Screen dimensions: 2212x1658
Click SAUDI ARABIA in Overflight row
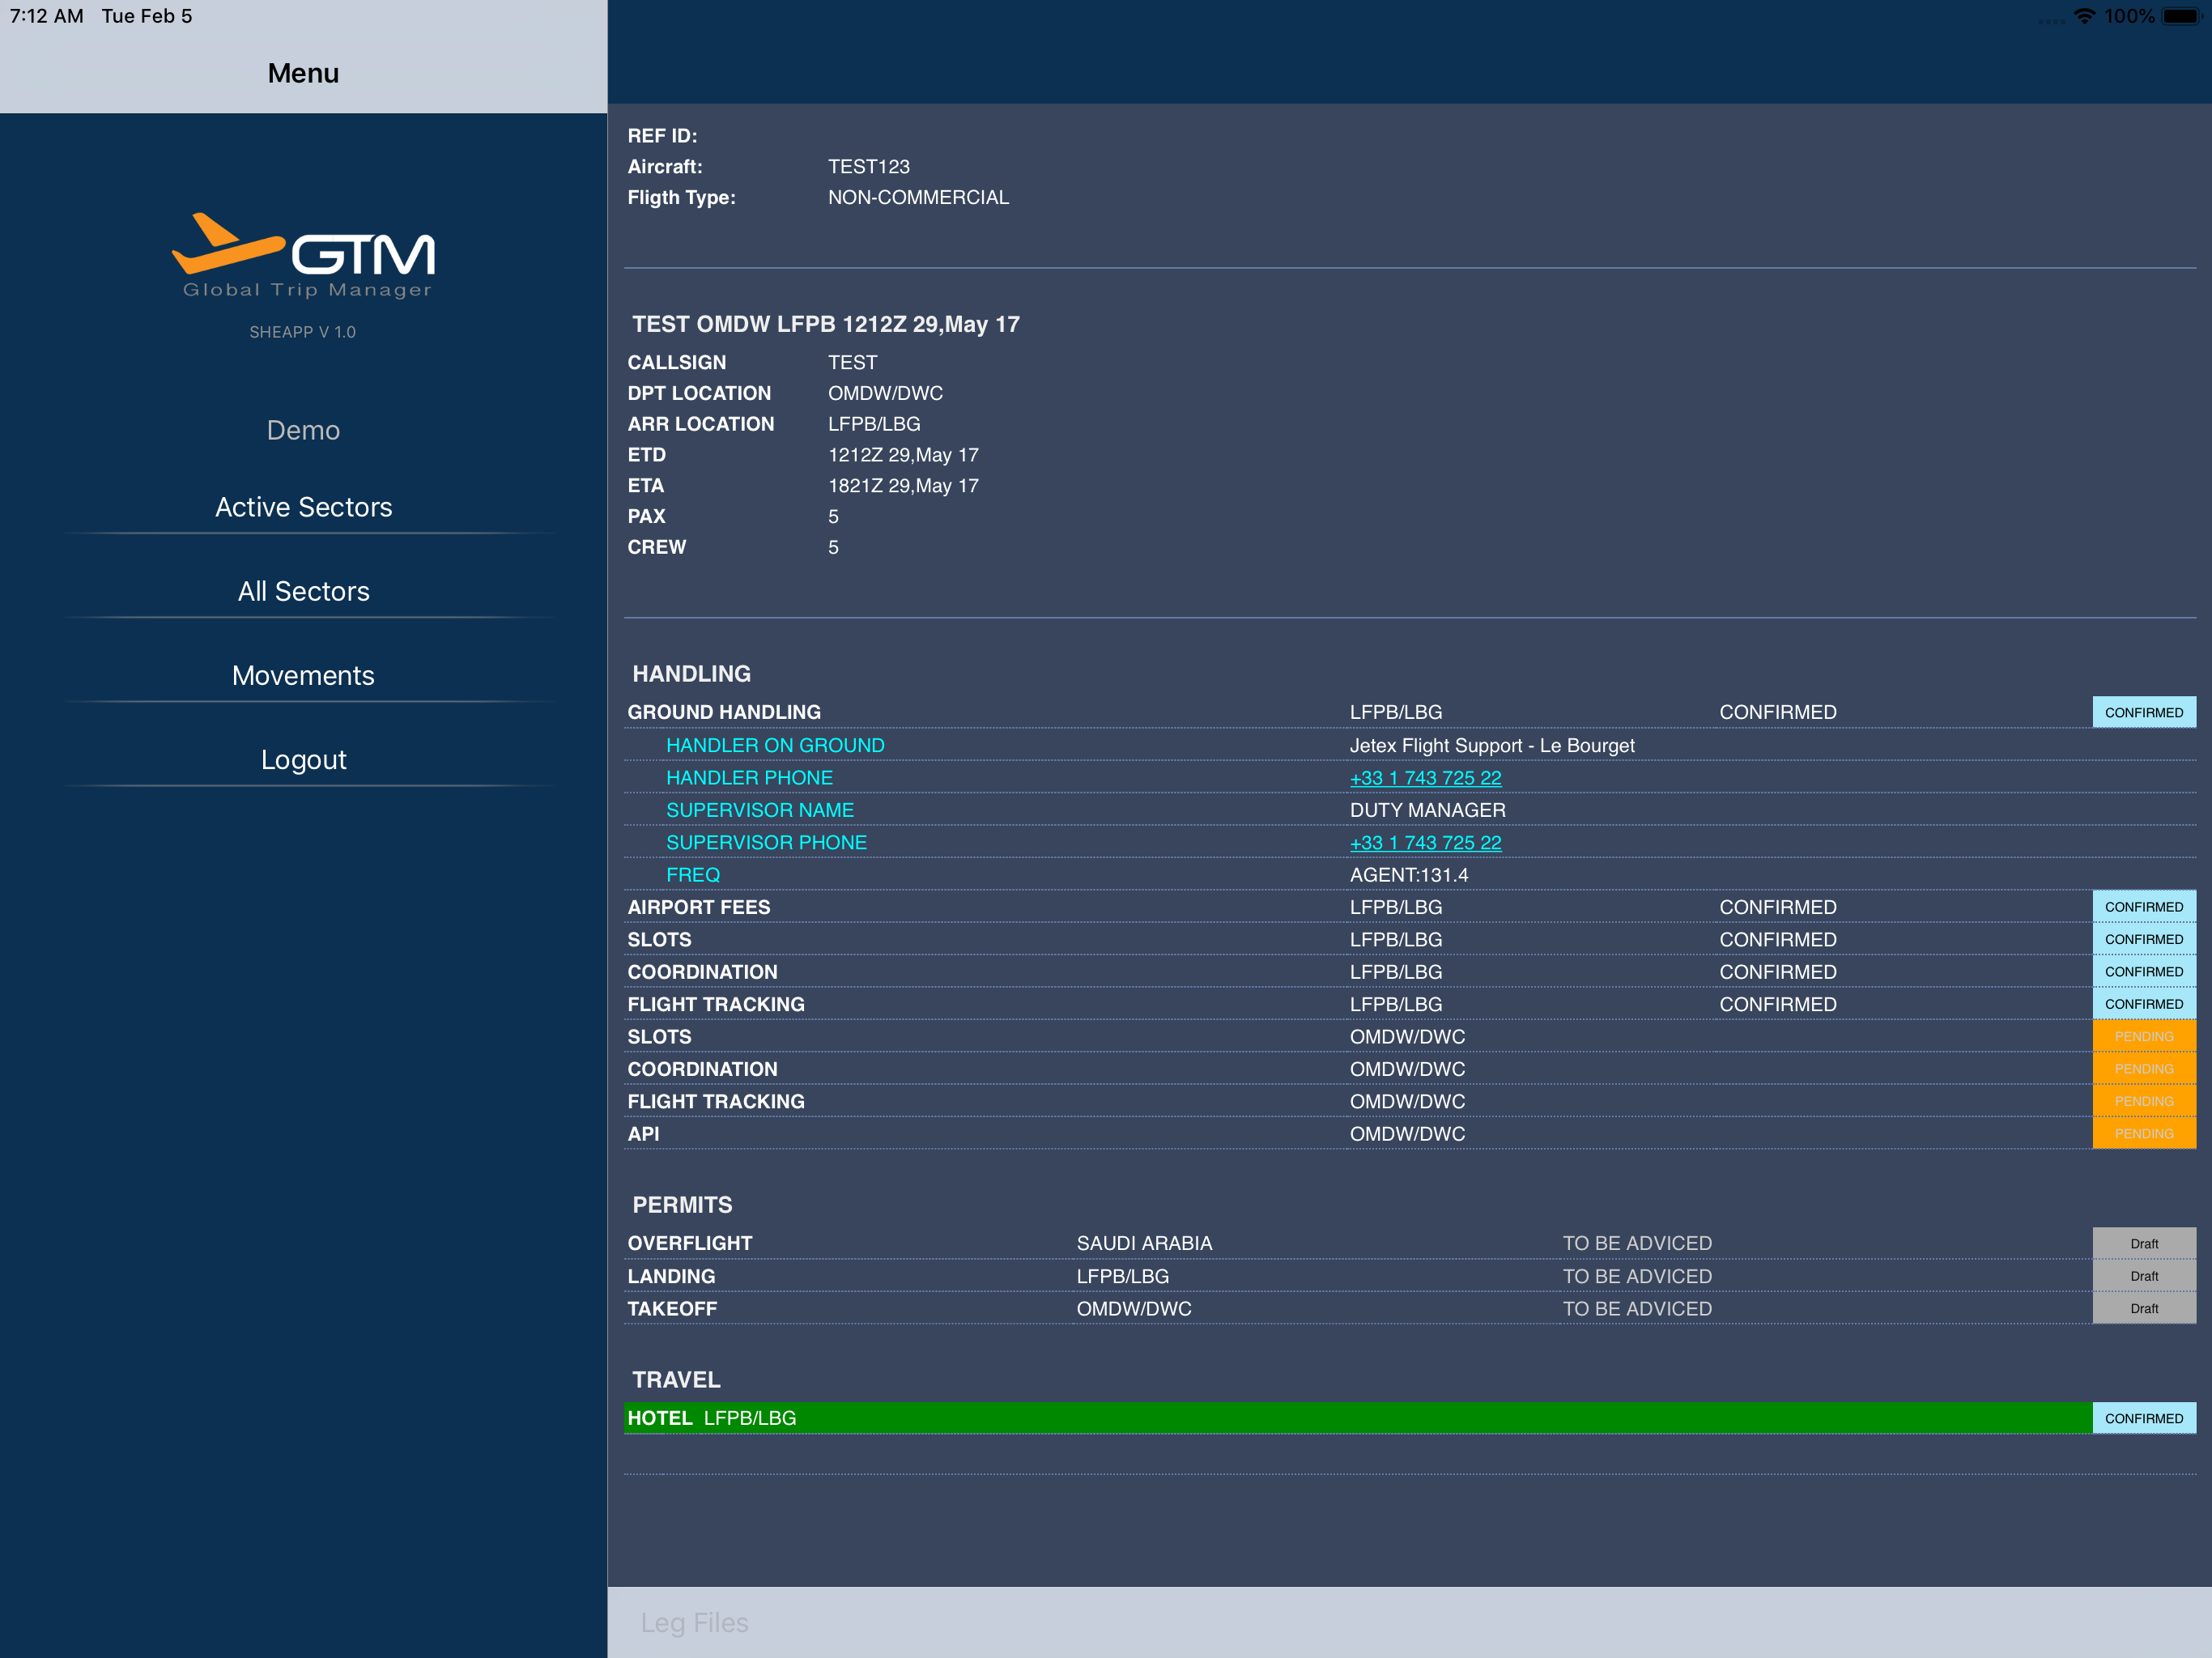pos(1144,1243)
